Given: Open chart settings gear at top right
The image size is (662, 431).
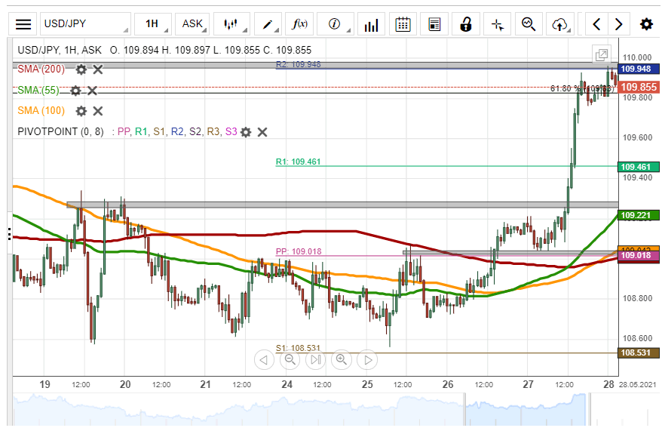Looking at the screenshot, I should point(646,24).
